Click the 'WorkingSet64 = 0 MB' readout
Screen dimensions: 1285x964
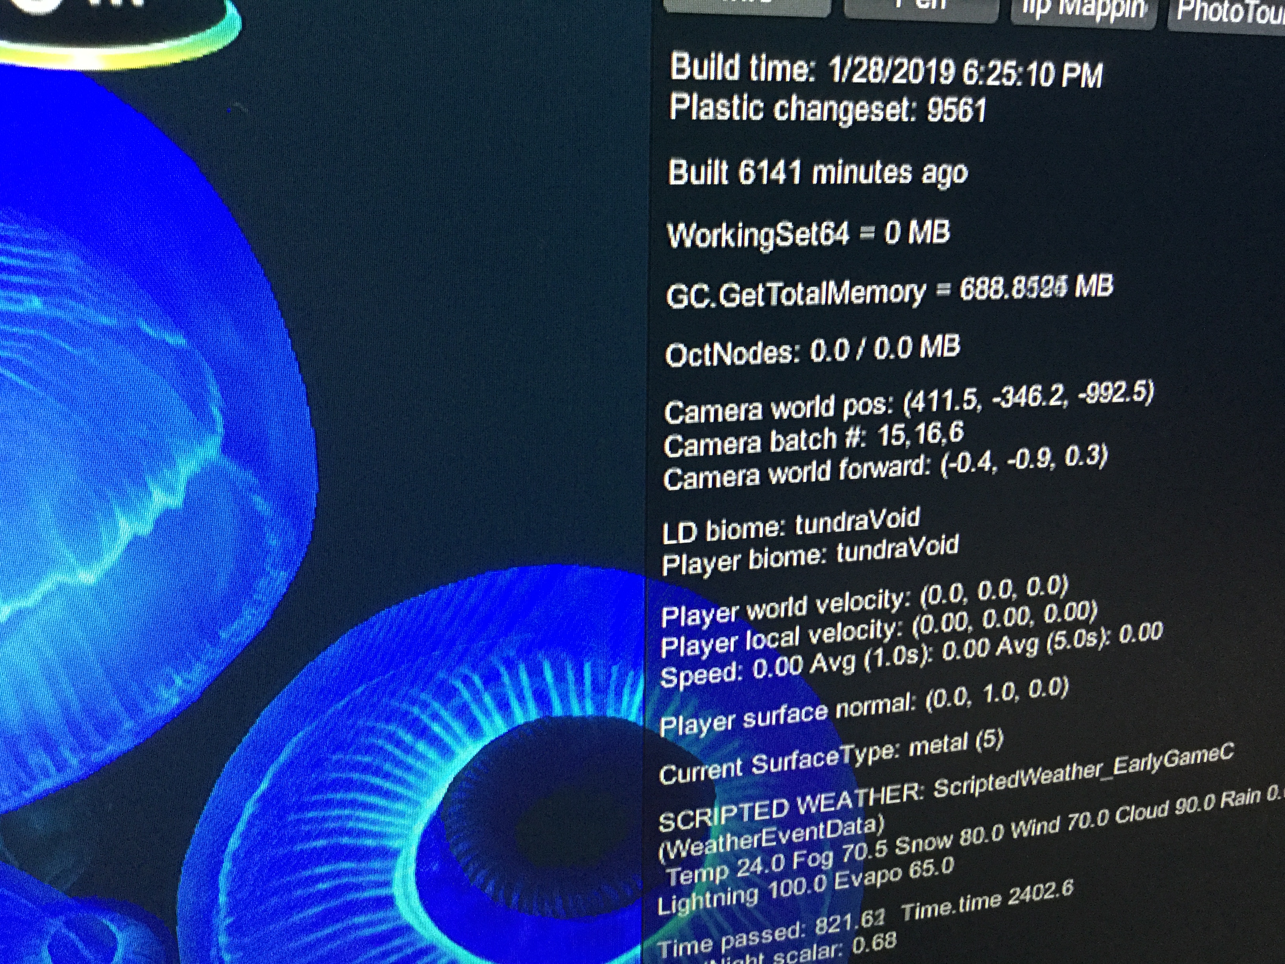point(809,234)
